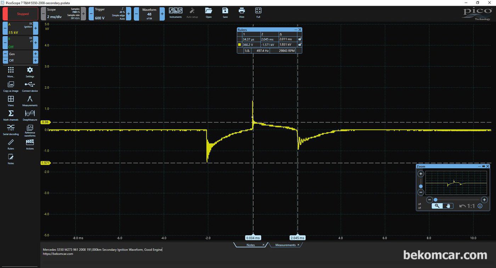Click the 2.045 ms time ruler handle
The width and height of the screenshot is (496, 268).
[298, 238]
